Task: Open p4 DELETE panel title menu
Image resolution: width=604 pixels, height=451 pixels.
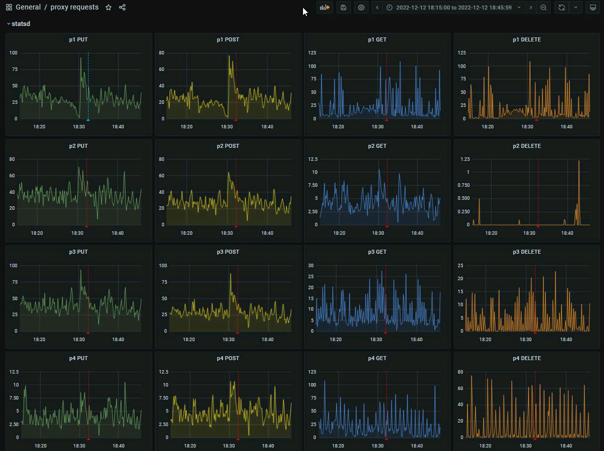Action: pos(527,358)
